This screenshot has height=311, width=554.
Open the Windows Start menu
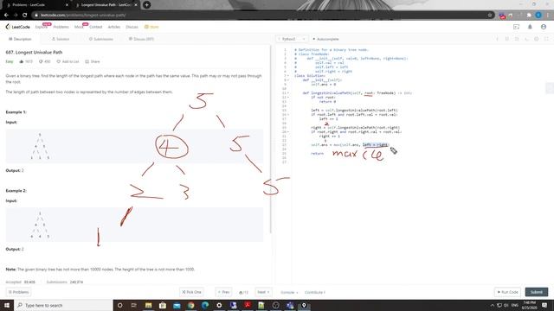click(7, 305)
